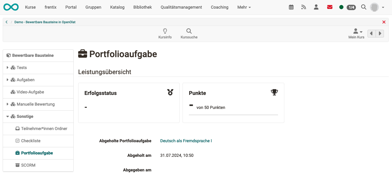Open the search magnifier icon

pyautogui.click(x=364, y=7)
